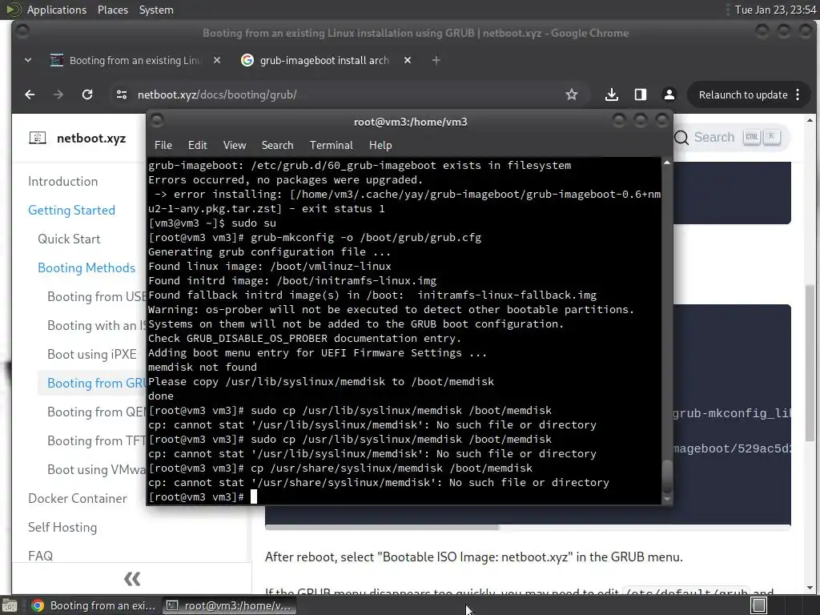
Task: Open the netboot.xyz home link
Action: (x=91, y=138)
